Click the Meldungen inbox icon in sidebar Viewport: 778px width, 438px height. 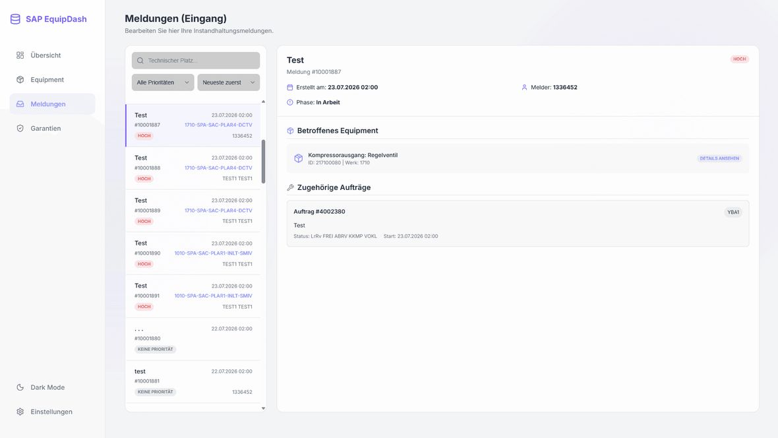click(20, 104)
